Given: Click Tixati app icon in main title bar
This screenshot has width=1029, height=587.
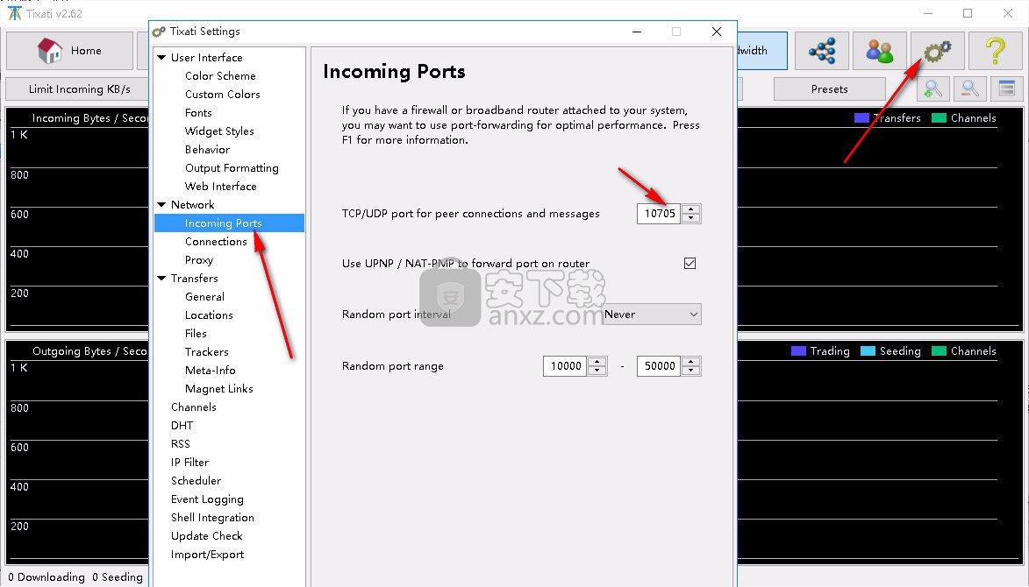Looking at the screenshot, I should coord(14,13).
